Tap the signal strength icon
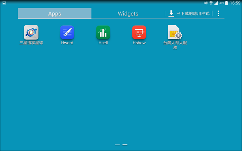The width and height of the screenshot is (242, 151). tap(216, 3)
